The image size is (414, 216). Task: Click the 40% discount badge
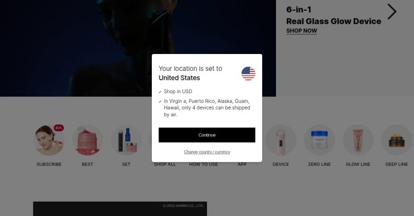[x=59, y=128]
